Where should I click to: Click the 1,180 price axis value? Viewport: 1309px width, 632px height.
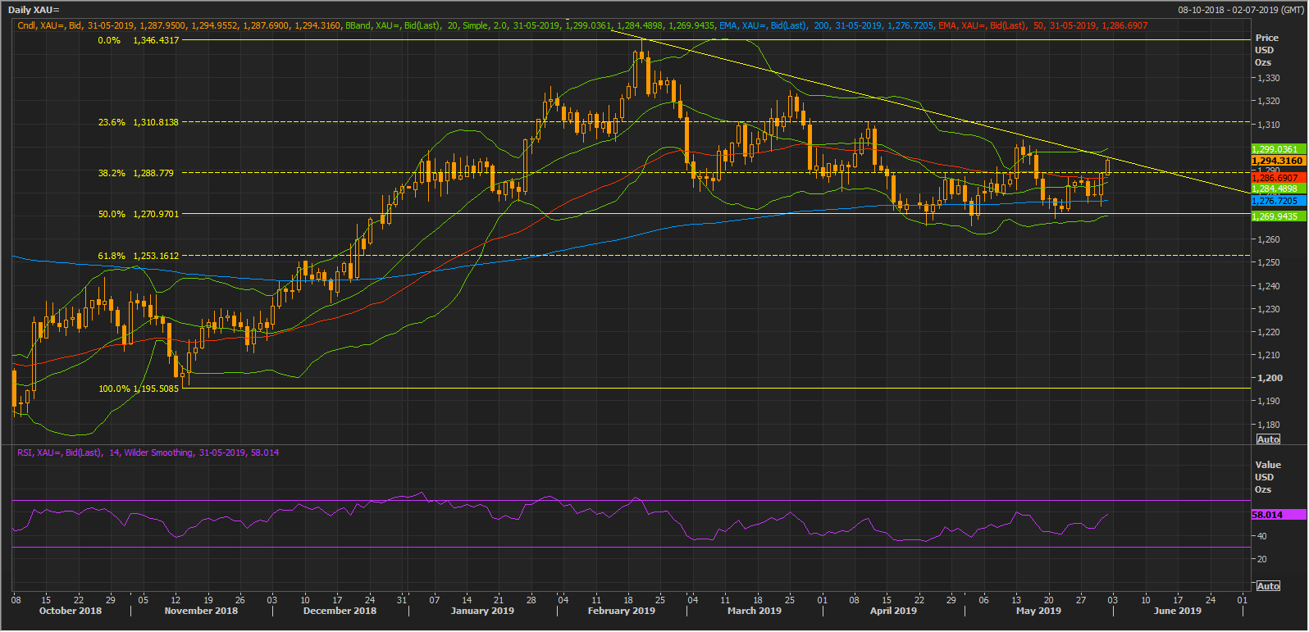[1269, 425]
